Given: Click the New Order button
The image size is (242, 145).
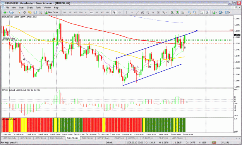Looking at the screenshot, I should pyautogui.click(x=51, y=12).
